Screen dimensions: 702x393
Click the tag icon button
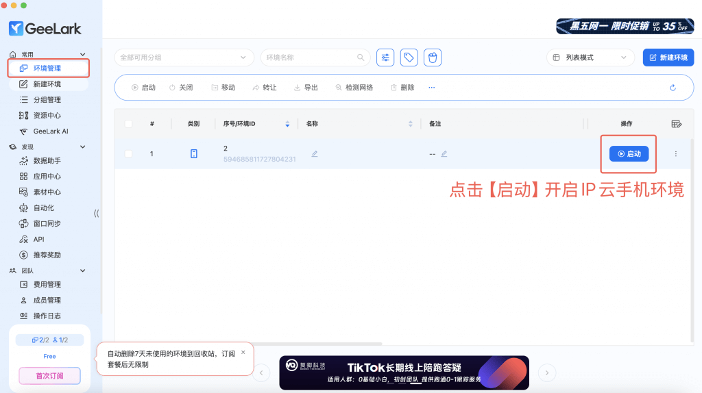click(409, 58)
